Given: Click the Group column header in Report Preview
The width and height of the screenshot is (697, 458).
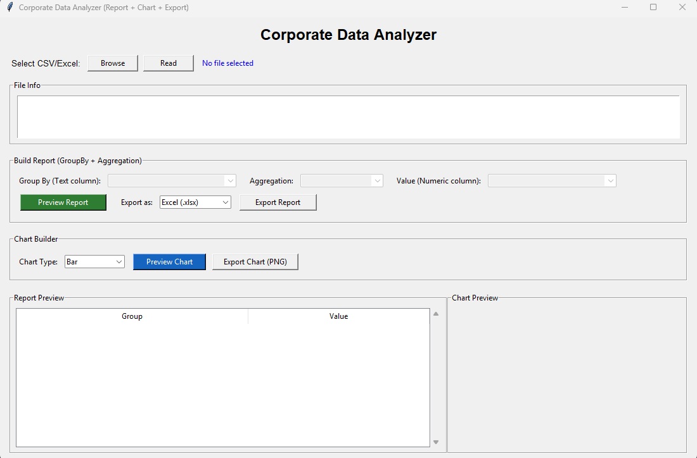Looking at the screenshot, I should click(132, 316).
